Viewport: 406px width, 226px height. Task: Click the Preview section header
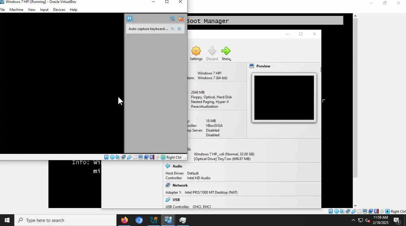point(263,66)
